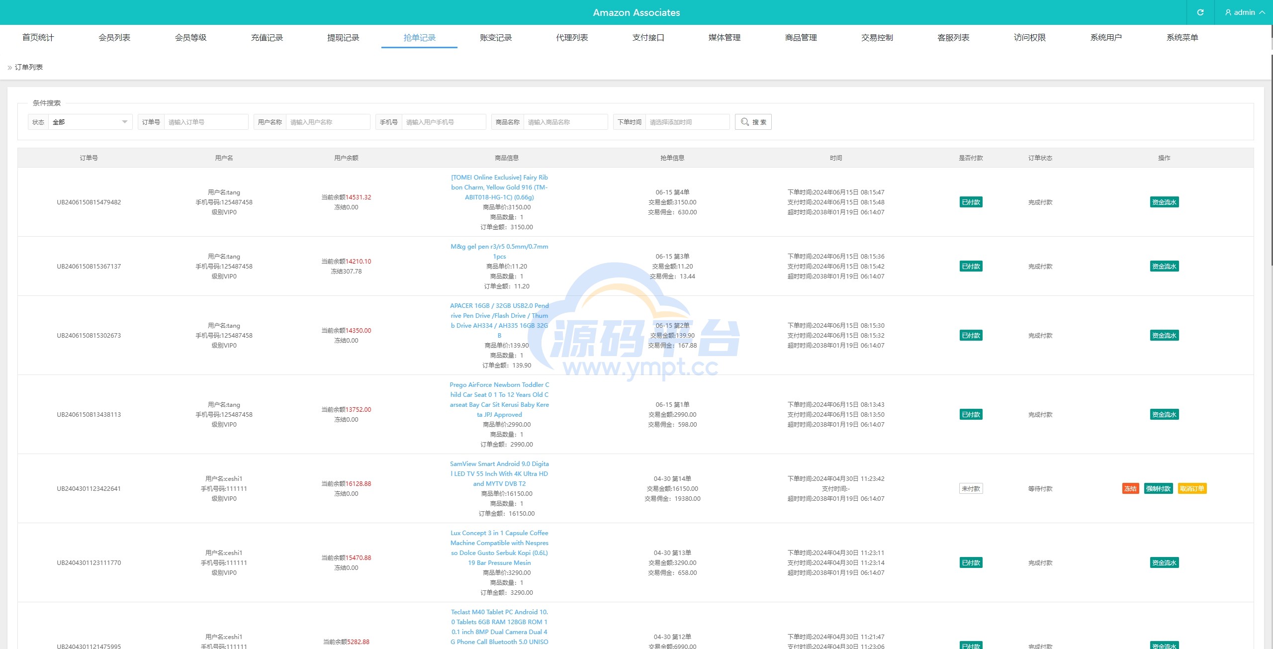Screen dimensions: 1273x649
Task: Open the TOMEI Fairy Ribbon Charm product link
Action: (499, 187)
